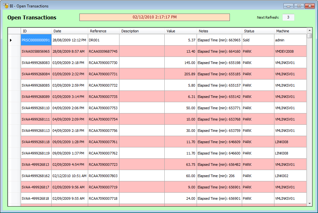Select ID cell SVAA4999268089
Image resolution: width=318 pixels, height=213 pixels.
[36, 97]
